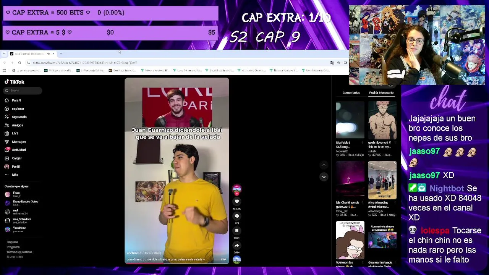489x275 pixels.
Task: Open followed account Ace_SShadow
Action: coord(18,220)
